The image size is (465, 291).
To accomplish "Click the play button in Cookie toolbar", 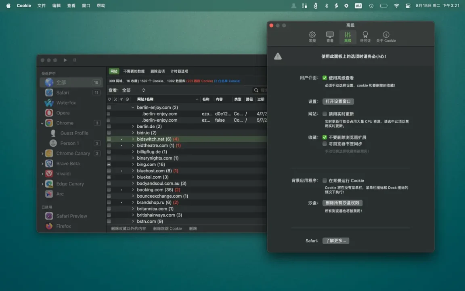I will [65, 60].
